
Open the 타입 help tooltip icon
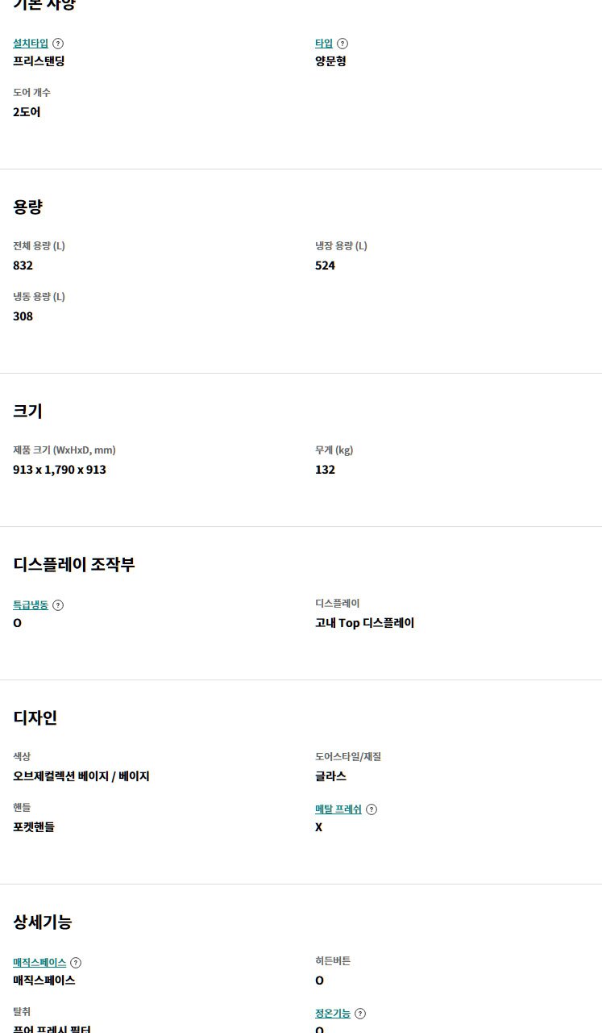click(343, 44)
